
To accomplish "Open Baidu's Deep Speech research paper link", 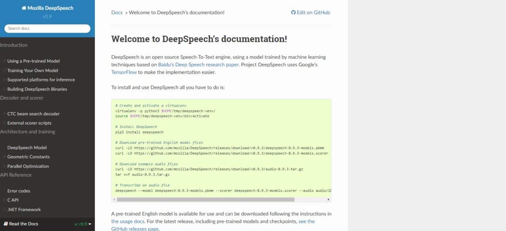I will 198,64.
